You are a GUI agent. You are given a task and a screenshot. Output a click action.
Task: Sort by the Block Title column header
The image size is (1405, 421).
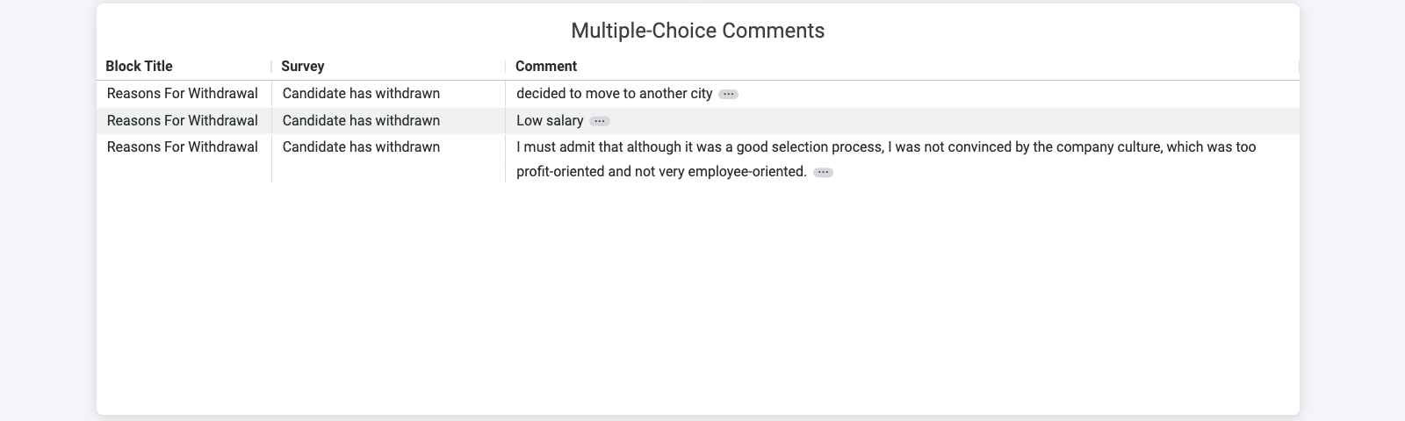point(139,67)
